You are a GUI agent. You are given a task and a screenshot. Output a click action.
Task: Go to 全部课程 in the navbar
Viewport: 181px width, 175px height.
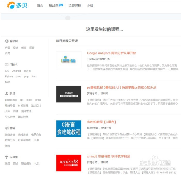75,5
